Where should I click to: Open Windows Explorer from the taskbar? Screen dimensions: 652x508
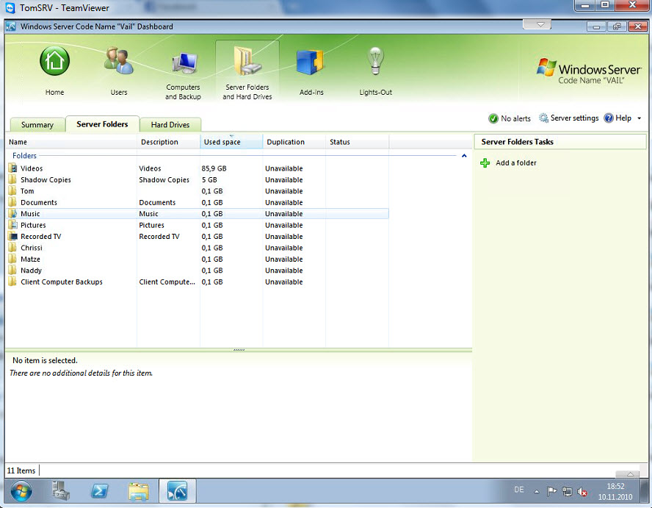tap(139, 491)
